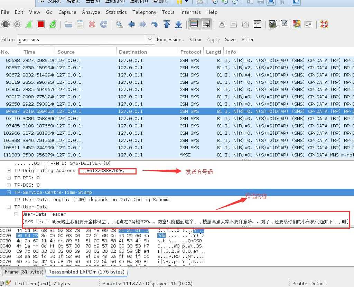Open the Statistics menu
Image resolution: width=354 pixels, height=287 pixels.
coord(116,12)
